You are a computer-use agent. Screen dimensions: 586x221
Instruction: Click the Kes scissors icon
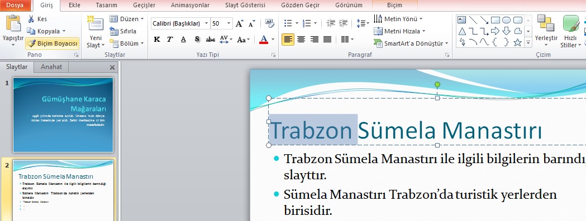click(x=31, y=19)
